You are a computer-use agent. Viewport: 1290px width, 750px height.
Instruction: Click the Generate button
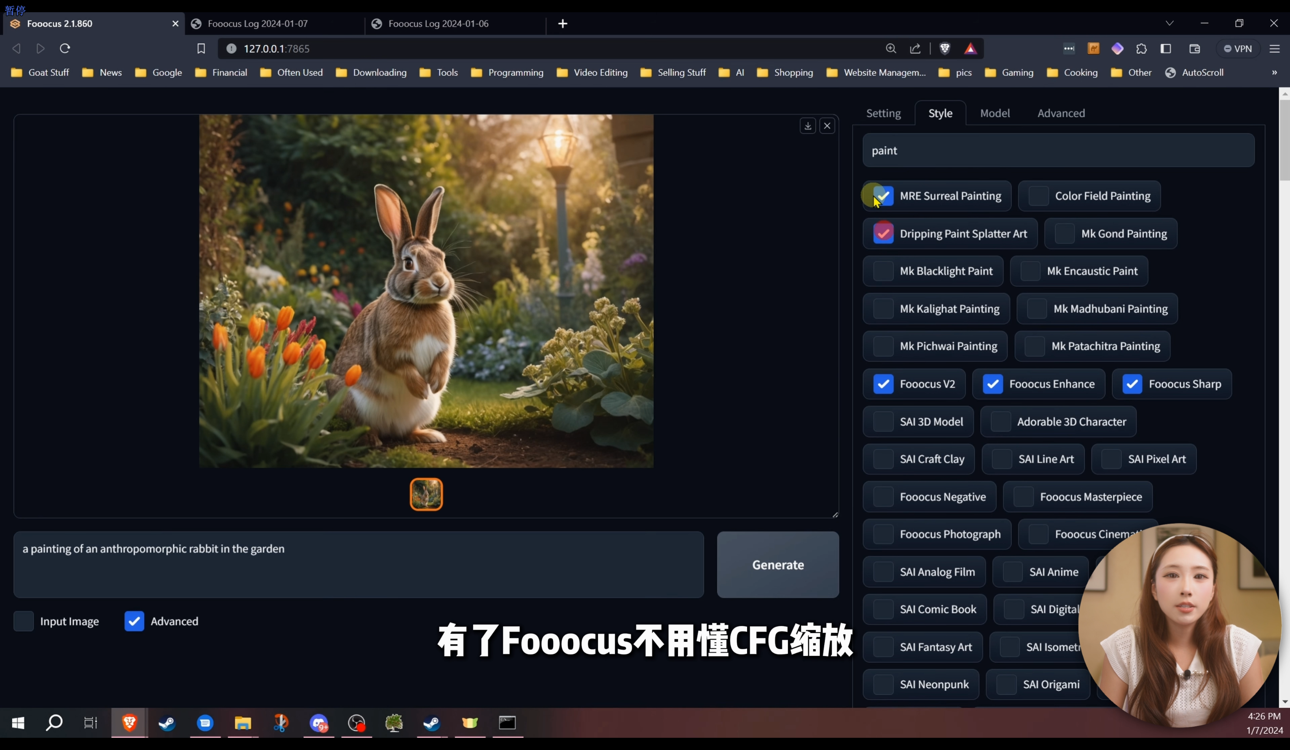tap(778, 565)
